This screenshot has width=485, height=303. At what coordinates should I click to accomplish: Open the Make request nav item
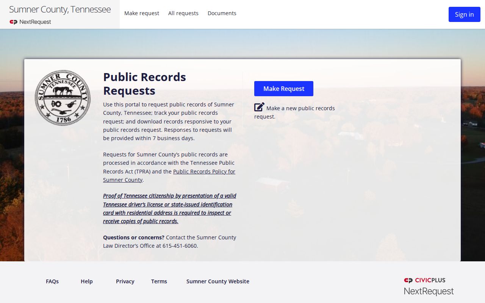(142, 13)
